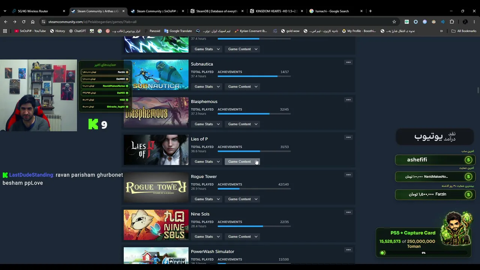The image size is (480, 270).
Task: Open the Google Translate bookmark
Action: click(x=178, y=31)
